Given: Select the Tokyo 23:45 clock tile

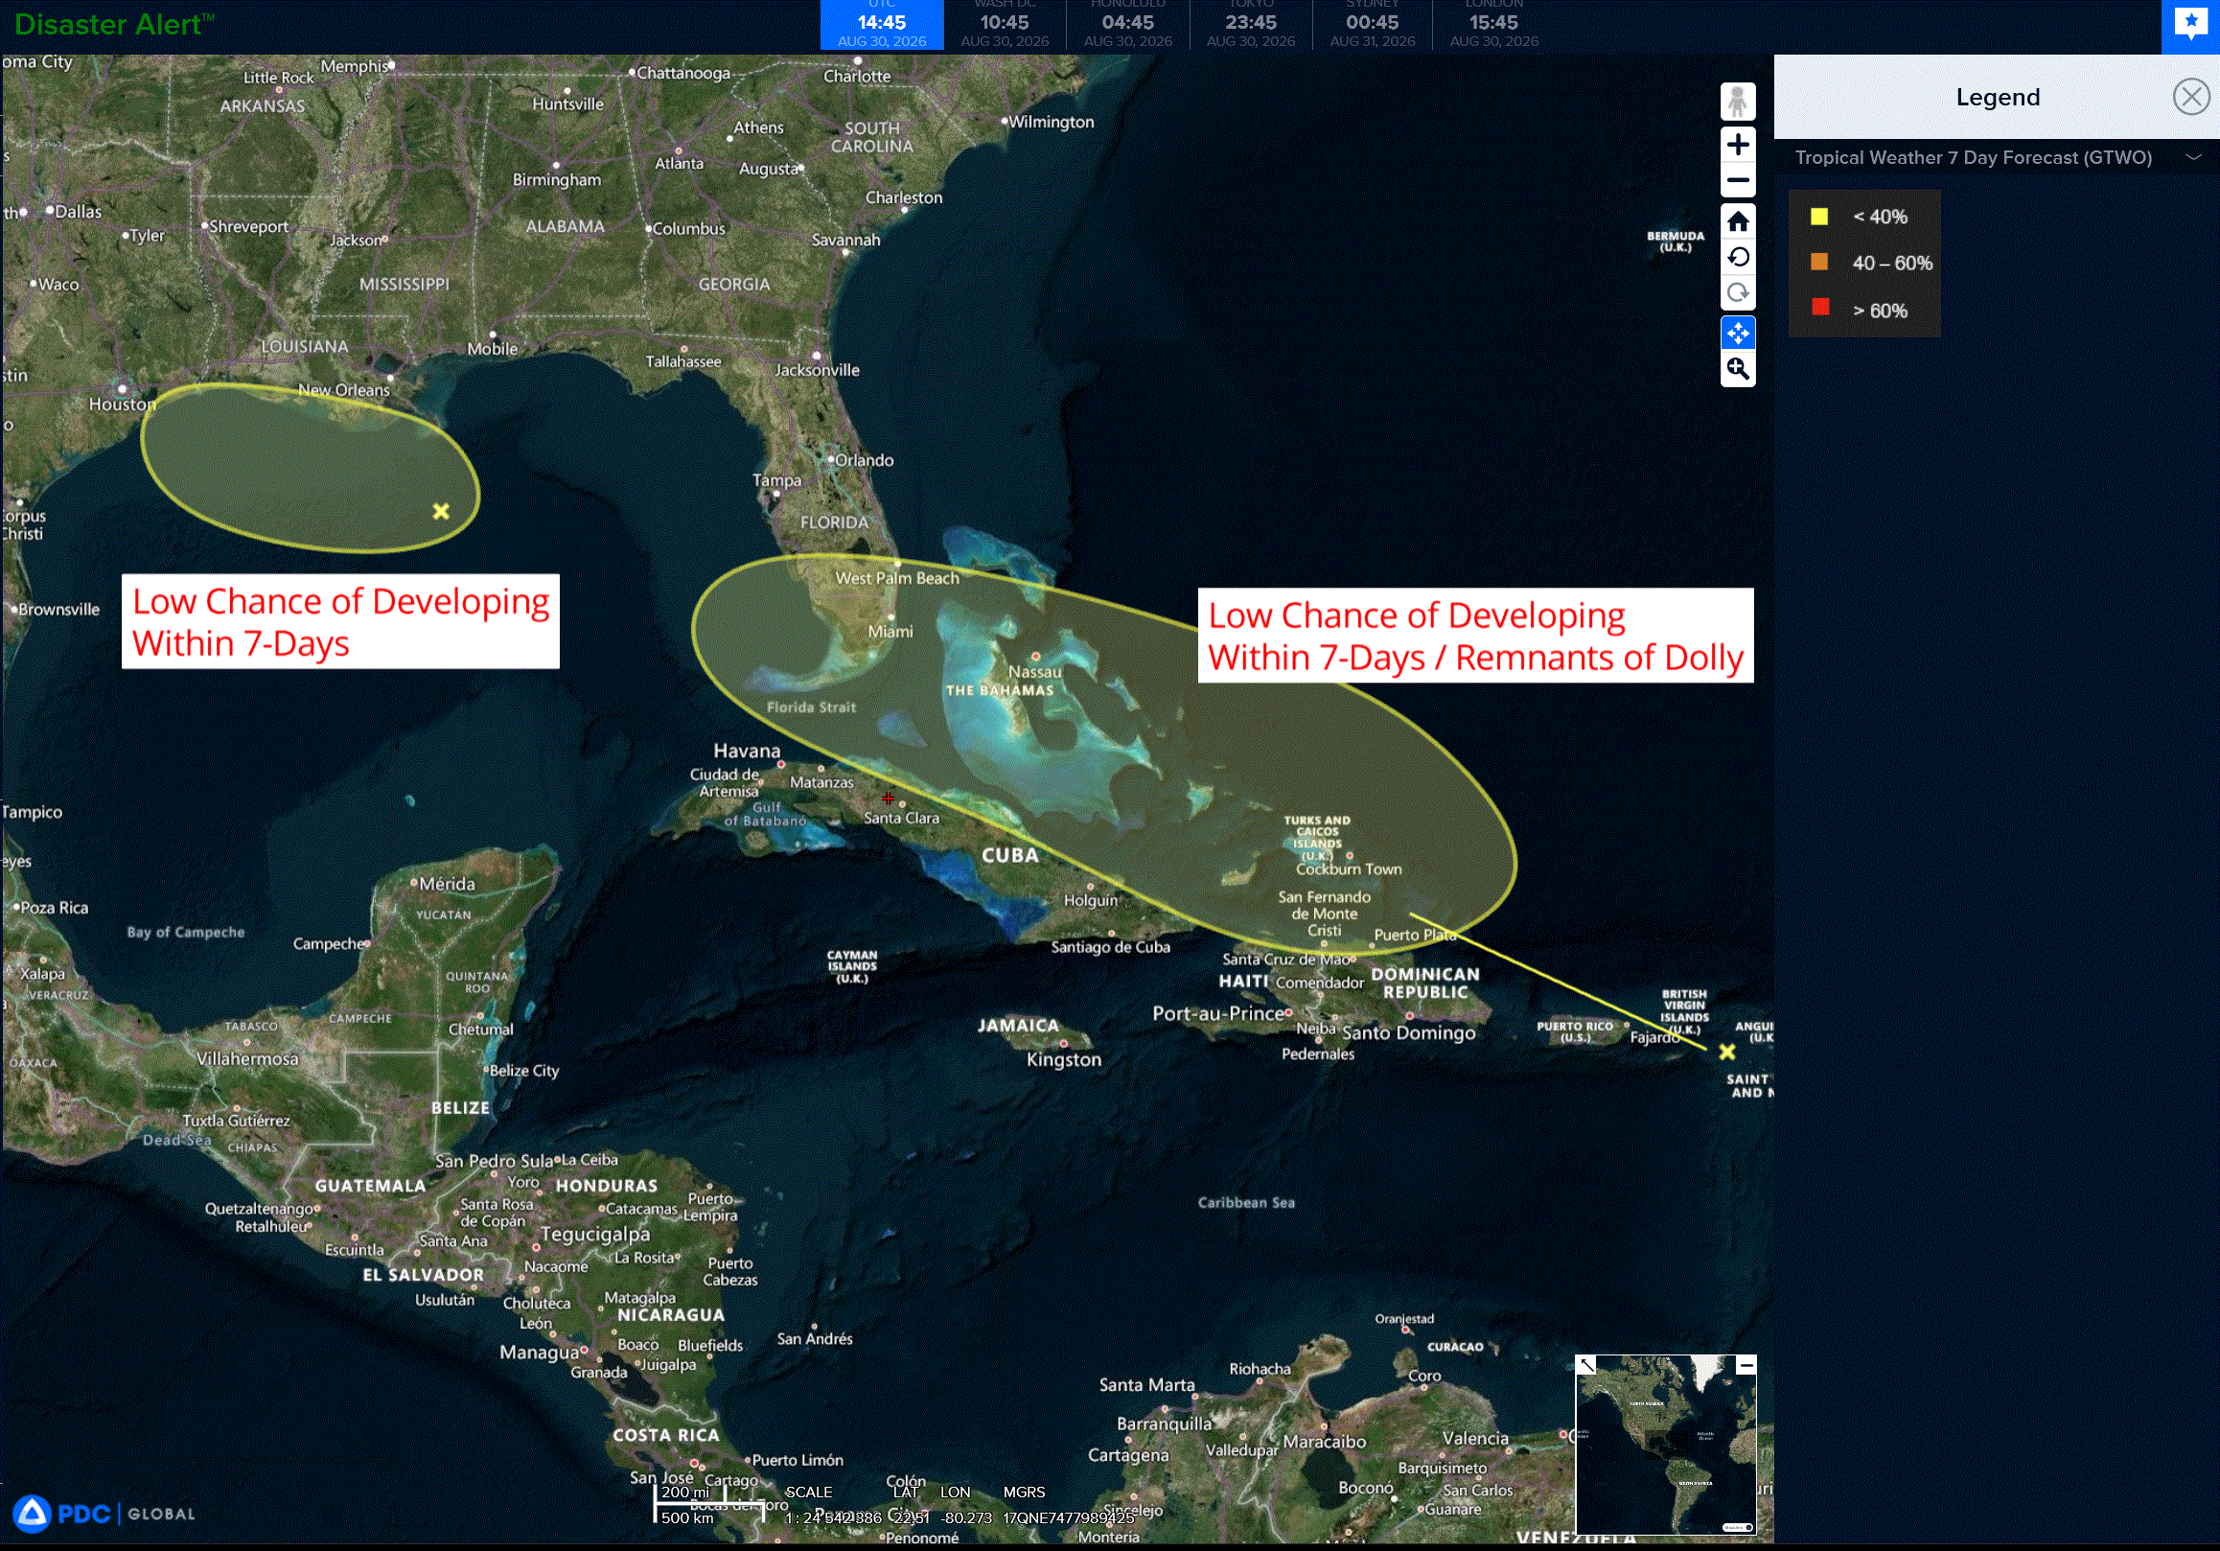Looking at the screenshot, I should pos(1250,25).
